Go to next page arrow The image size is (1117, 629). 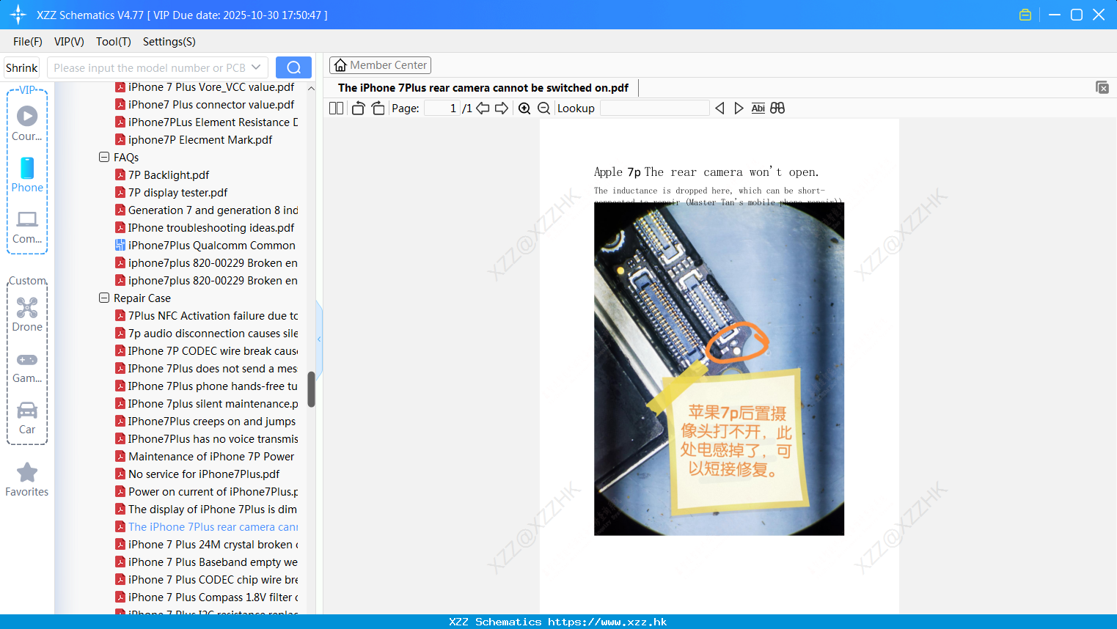click(x=502, y=108)
